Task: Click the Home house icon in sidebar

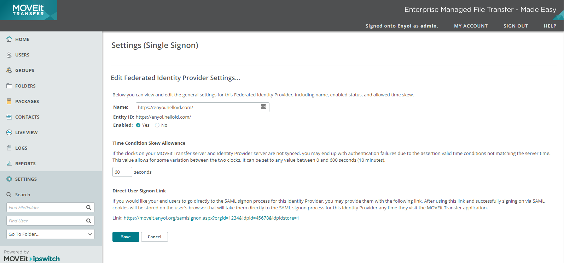Action: click(x=9, y=39)
